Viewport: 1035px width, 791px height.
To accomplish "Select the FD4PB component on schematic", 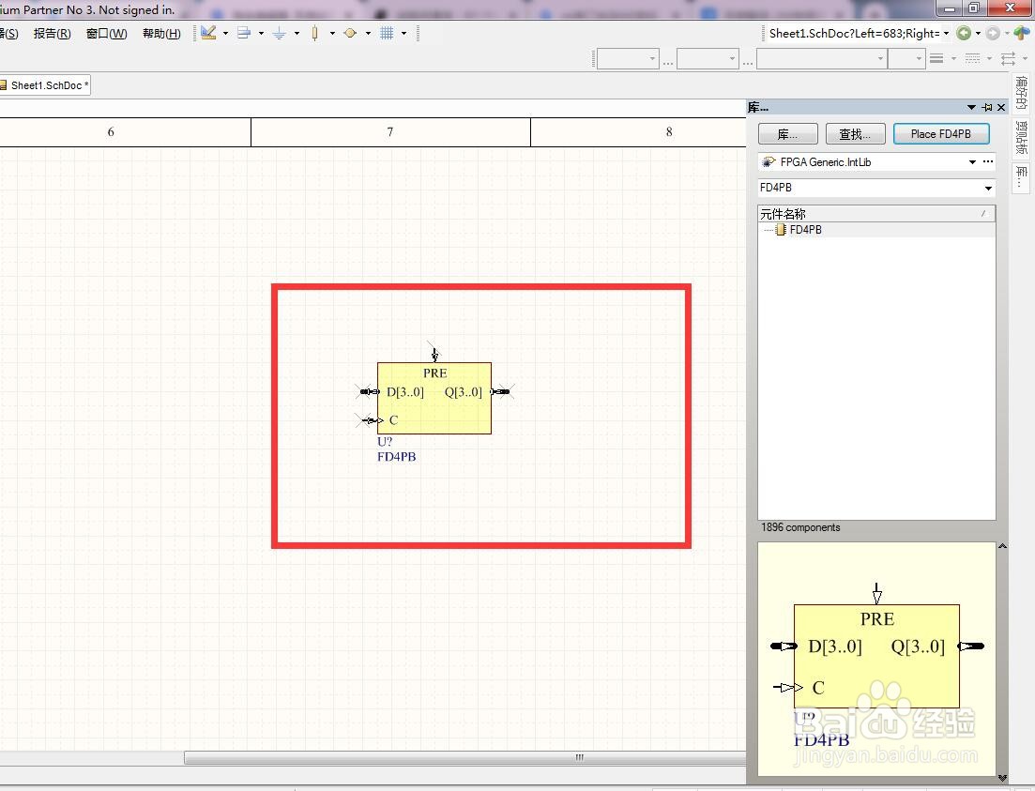I will (434, 398).
